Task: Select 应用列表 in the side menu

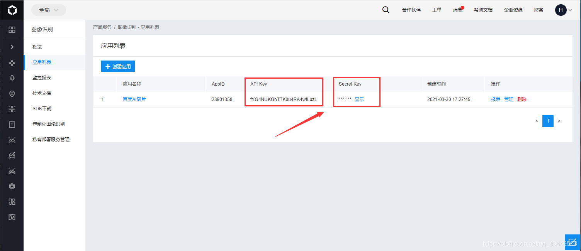Action: (x=54, y=62)
